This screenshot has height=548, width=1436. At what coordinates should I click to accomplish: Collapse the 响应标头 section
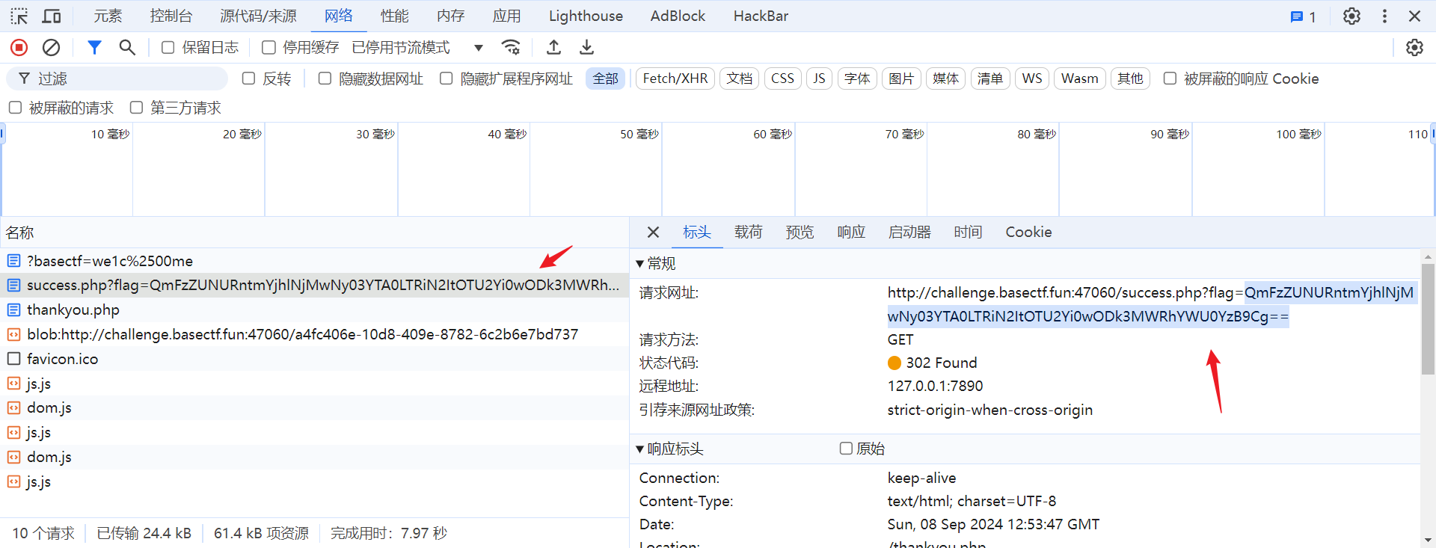tap(640, 449)
